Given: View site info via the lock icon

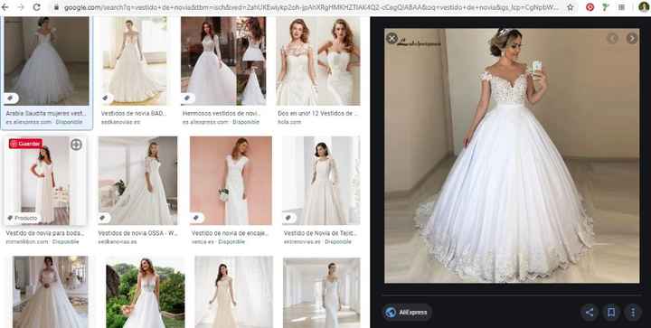Looking at the screenshot, I should tap(56, 7).
